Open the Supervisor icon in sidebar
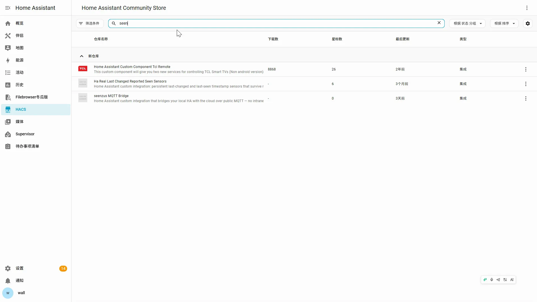This screenshot has height=302, width=537. pyautogui.click(x=8, y=134)
